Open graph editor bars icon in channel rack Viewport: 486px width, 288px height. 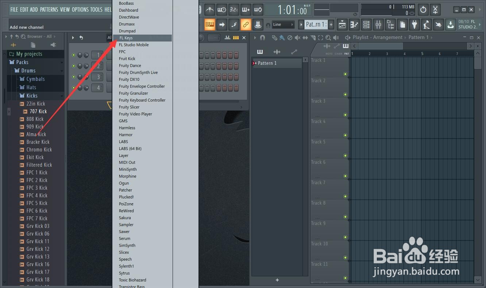coord(228,38)
